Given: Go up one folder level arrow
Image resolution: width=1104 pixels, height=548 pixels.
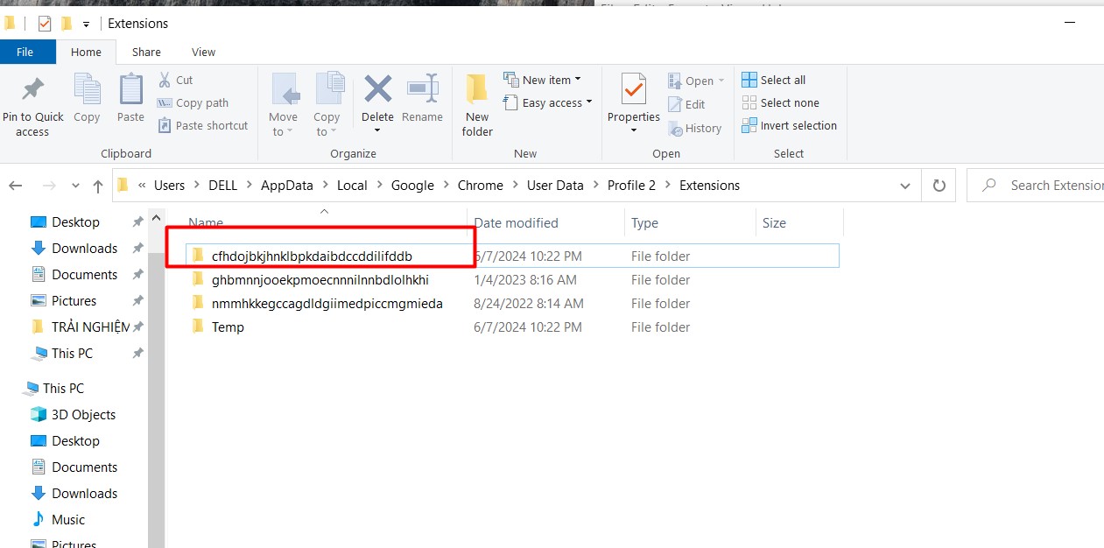Looking at the screenshot, I should point(98,186).
